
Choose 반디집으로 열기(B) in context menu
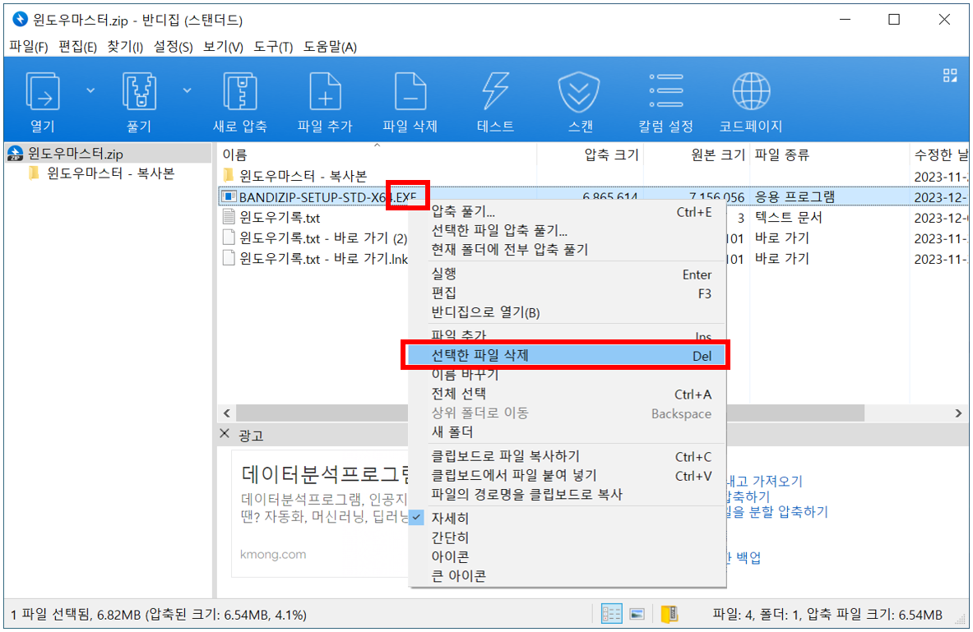[x=568, y=312]
